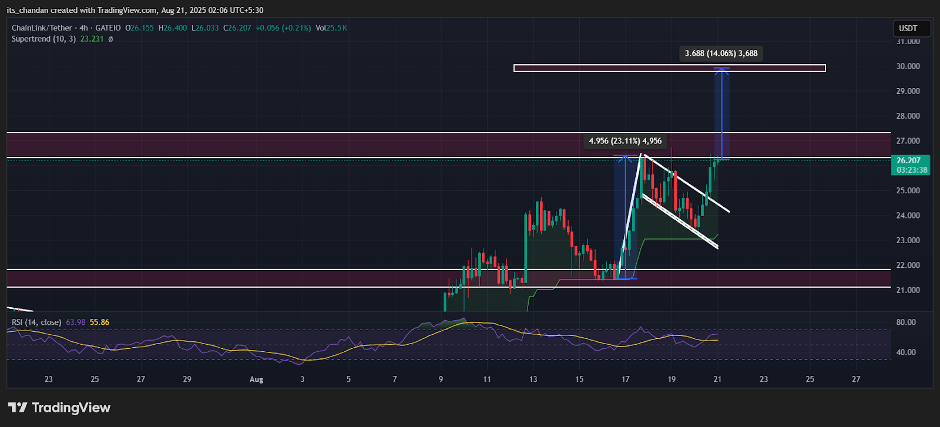Click date 11 on the time axis
This screenshot has height=427, width=940.
click(487, 379)
